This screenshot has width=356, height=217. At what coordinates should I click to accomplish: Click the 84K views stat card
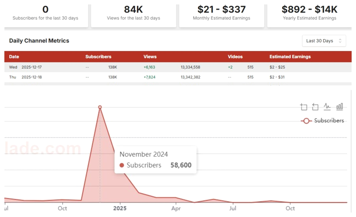[133, 14]
